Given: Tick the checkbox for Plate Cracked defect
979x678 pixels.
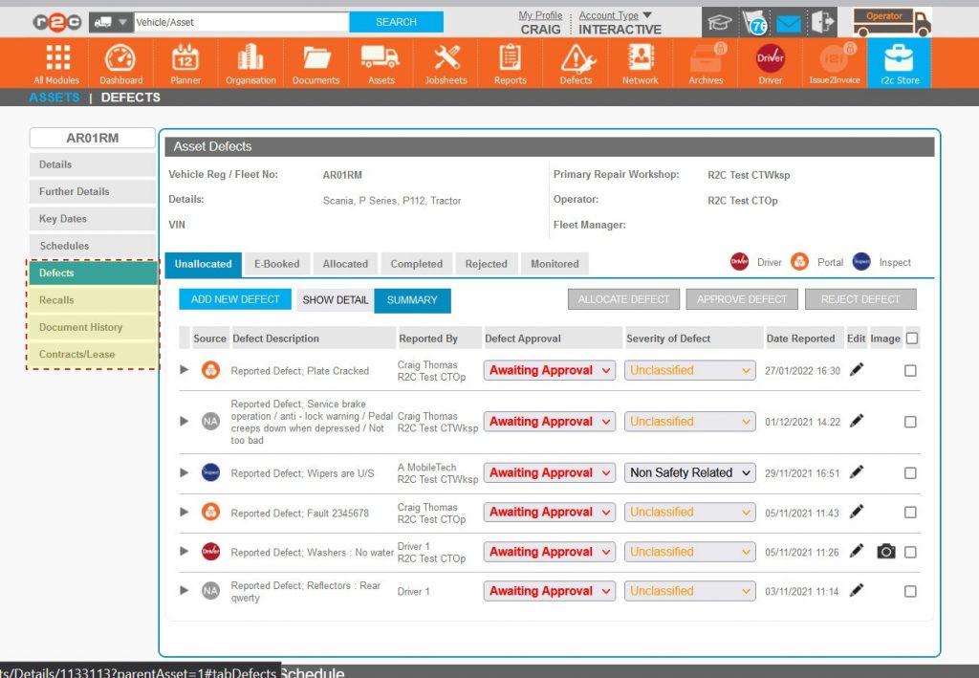Looking at the screenshot, I should coord(910,371).
